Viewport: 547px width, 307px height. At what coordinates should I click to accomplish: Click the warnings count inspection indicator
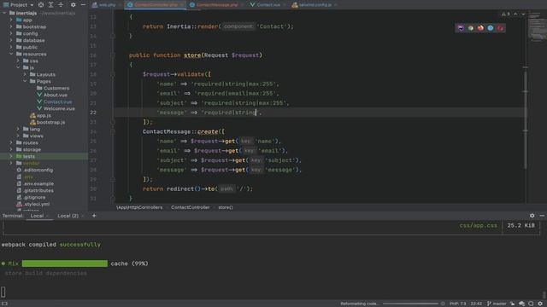pos(505,14)
